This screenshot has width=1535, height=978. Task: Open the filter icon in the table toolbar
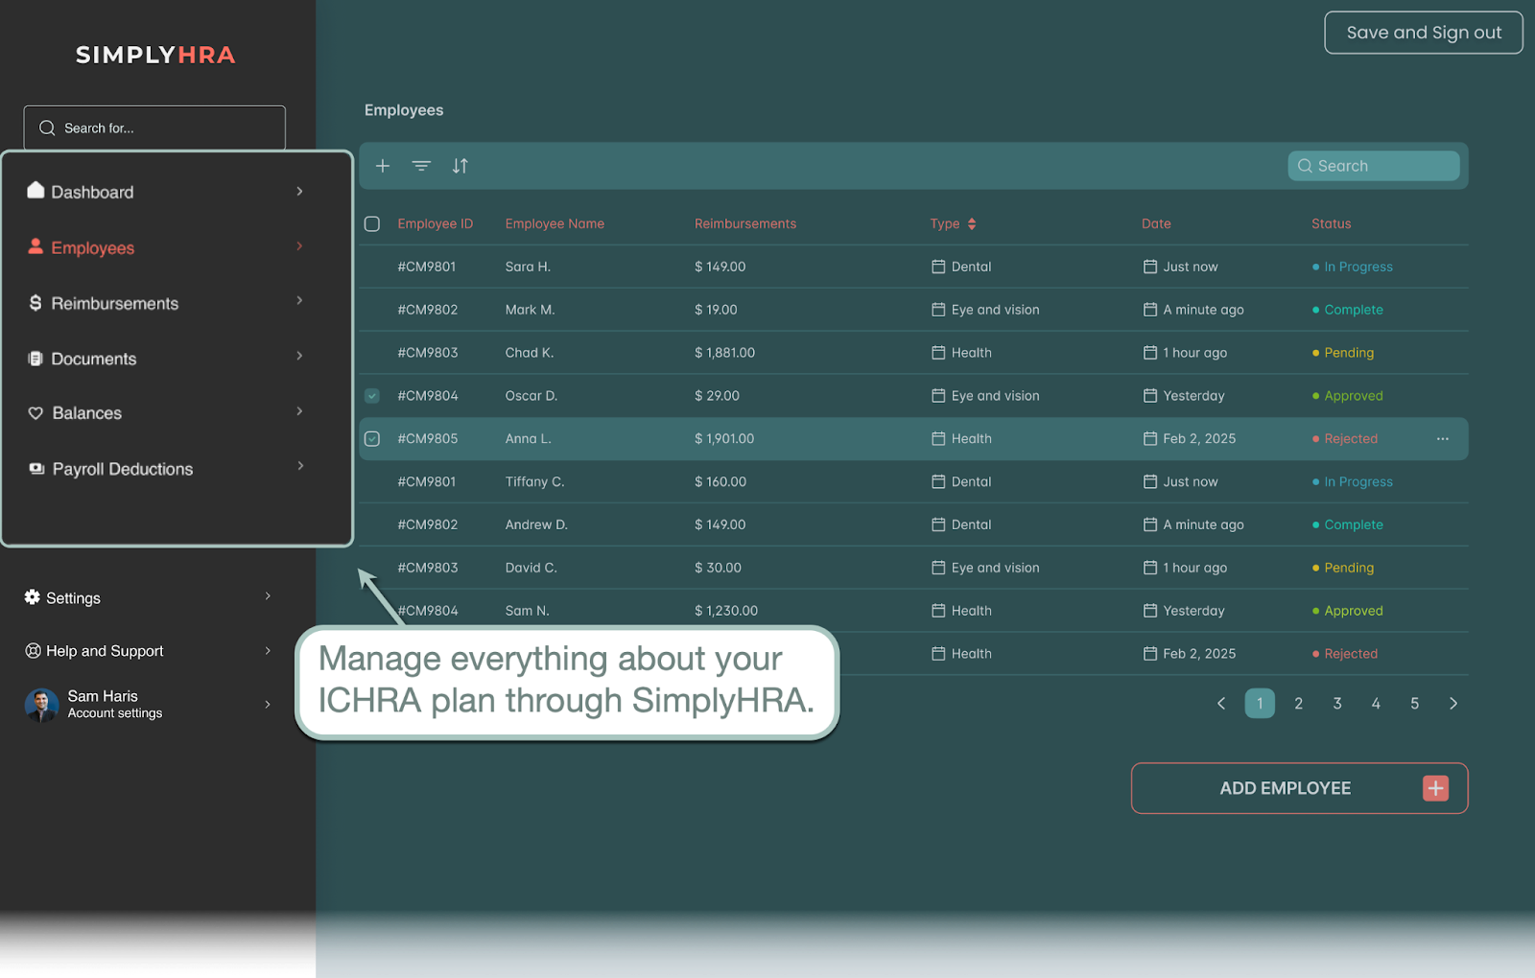(421, 166)
